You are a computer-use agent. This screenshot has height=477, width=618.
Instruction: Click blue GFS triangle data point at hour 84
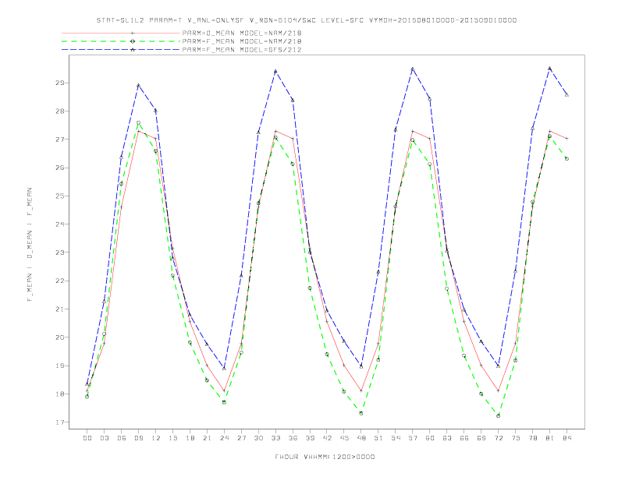(566, 94)
